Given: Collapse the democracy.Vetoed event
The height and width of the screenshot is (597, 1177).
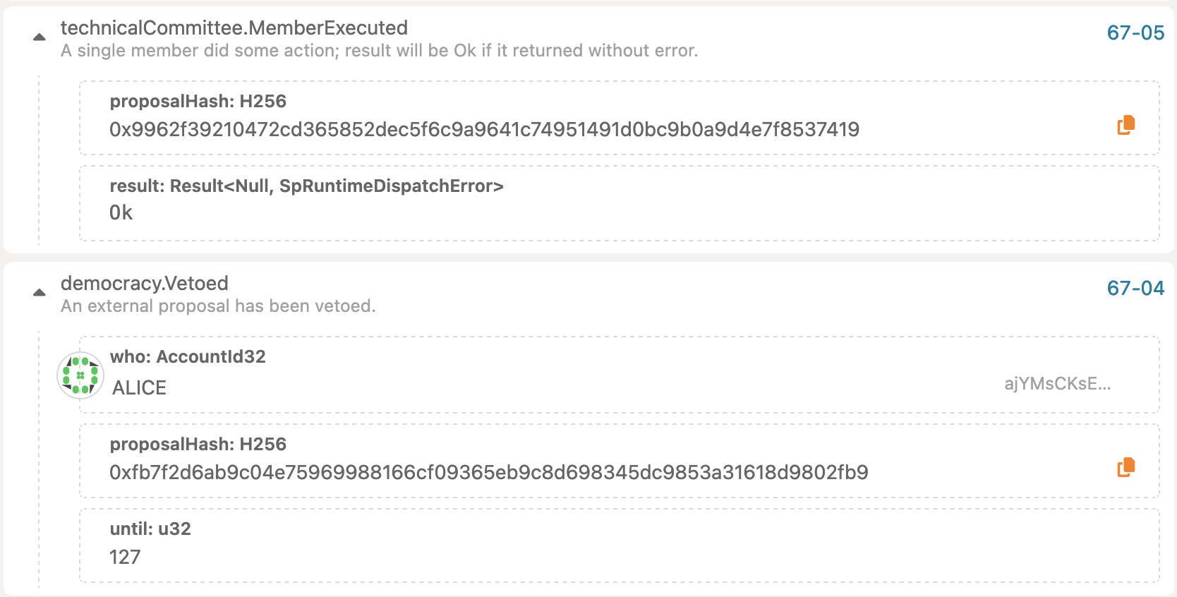Looking at the screenshot, I should (x=40, y=293).
